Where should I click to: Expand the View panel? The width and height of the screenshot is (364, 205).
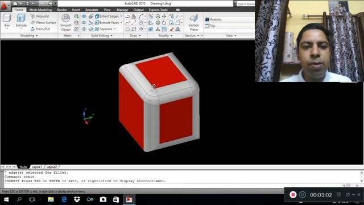(231, 35)
